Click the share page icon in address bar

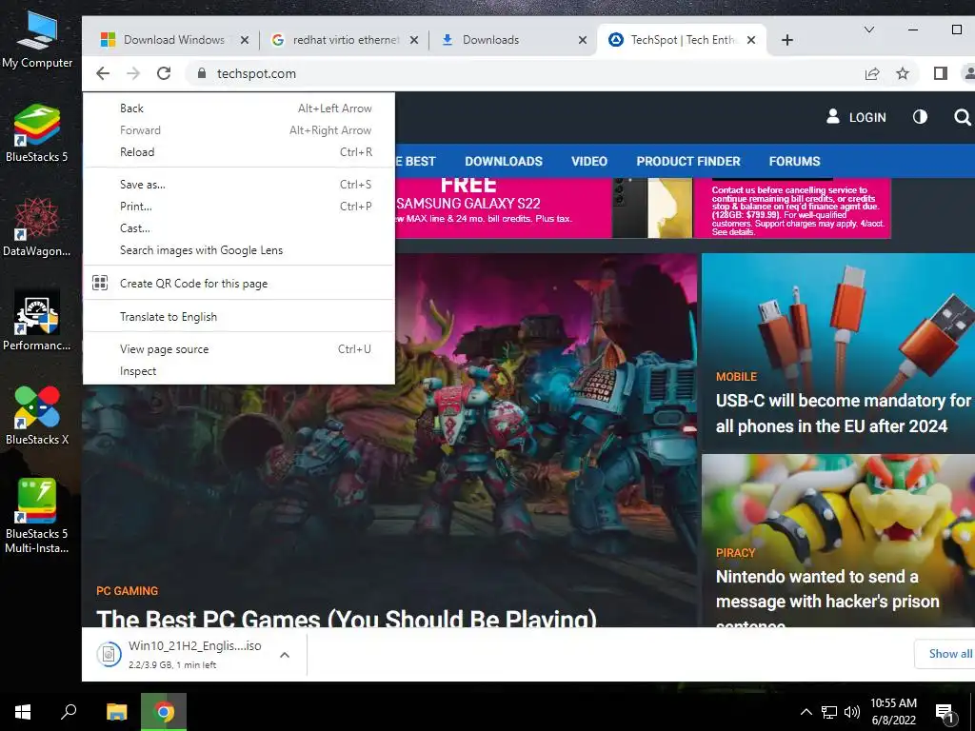[872, 73]
